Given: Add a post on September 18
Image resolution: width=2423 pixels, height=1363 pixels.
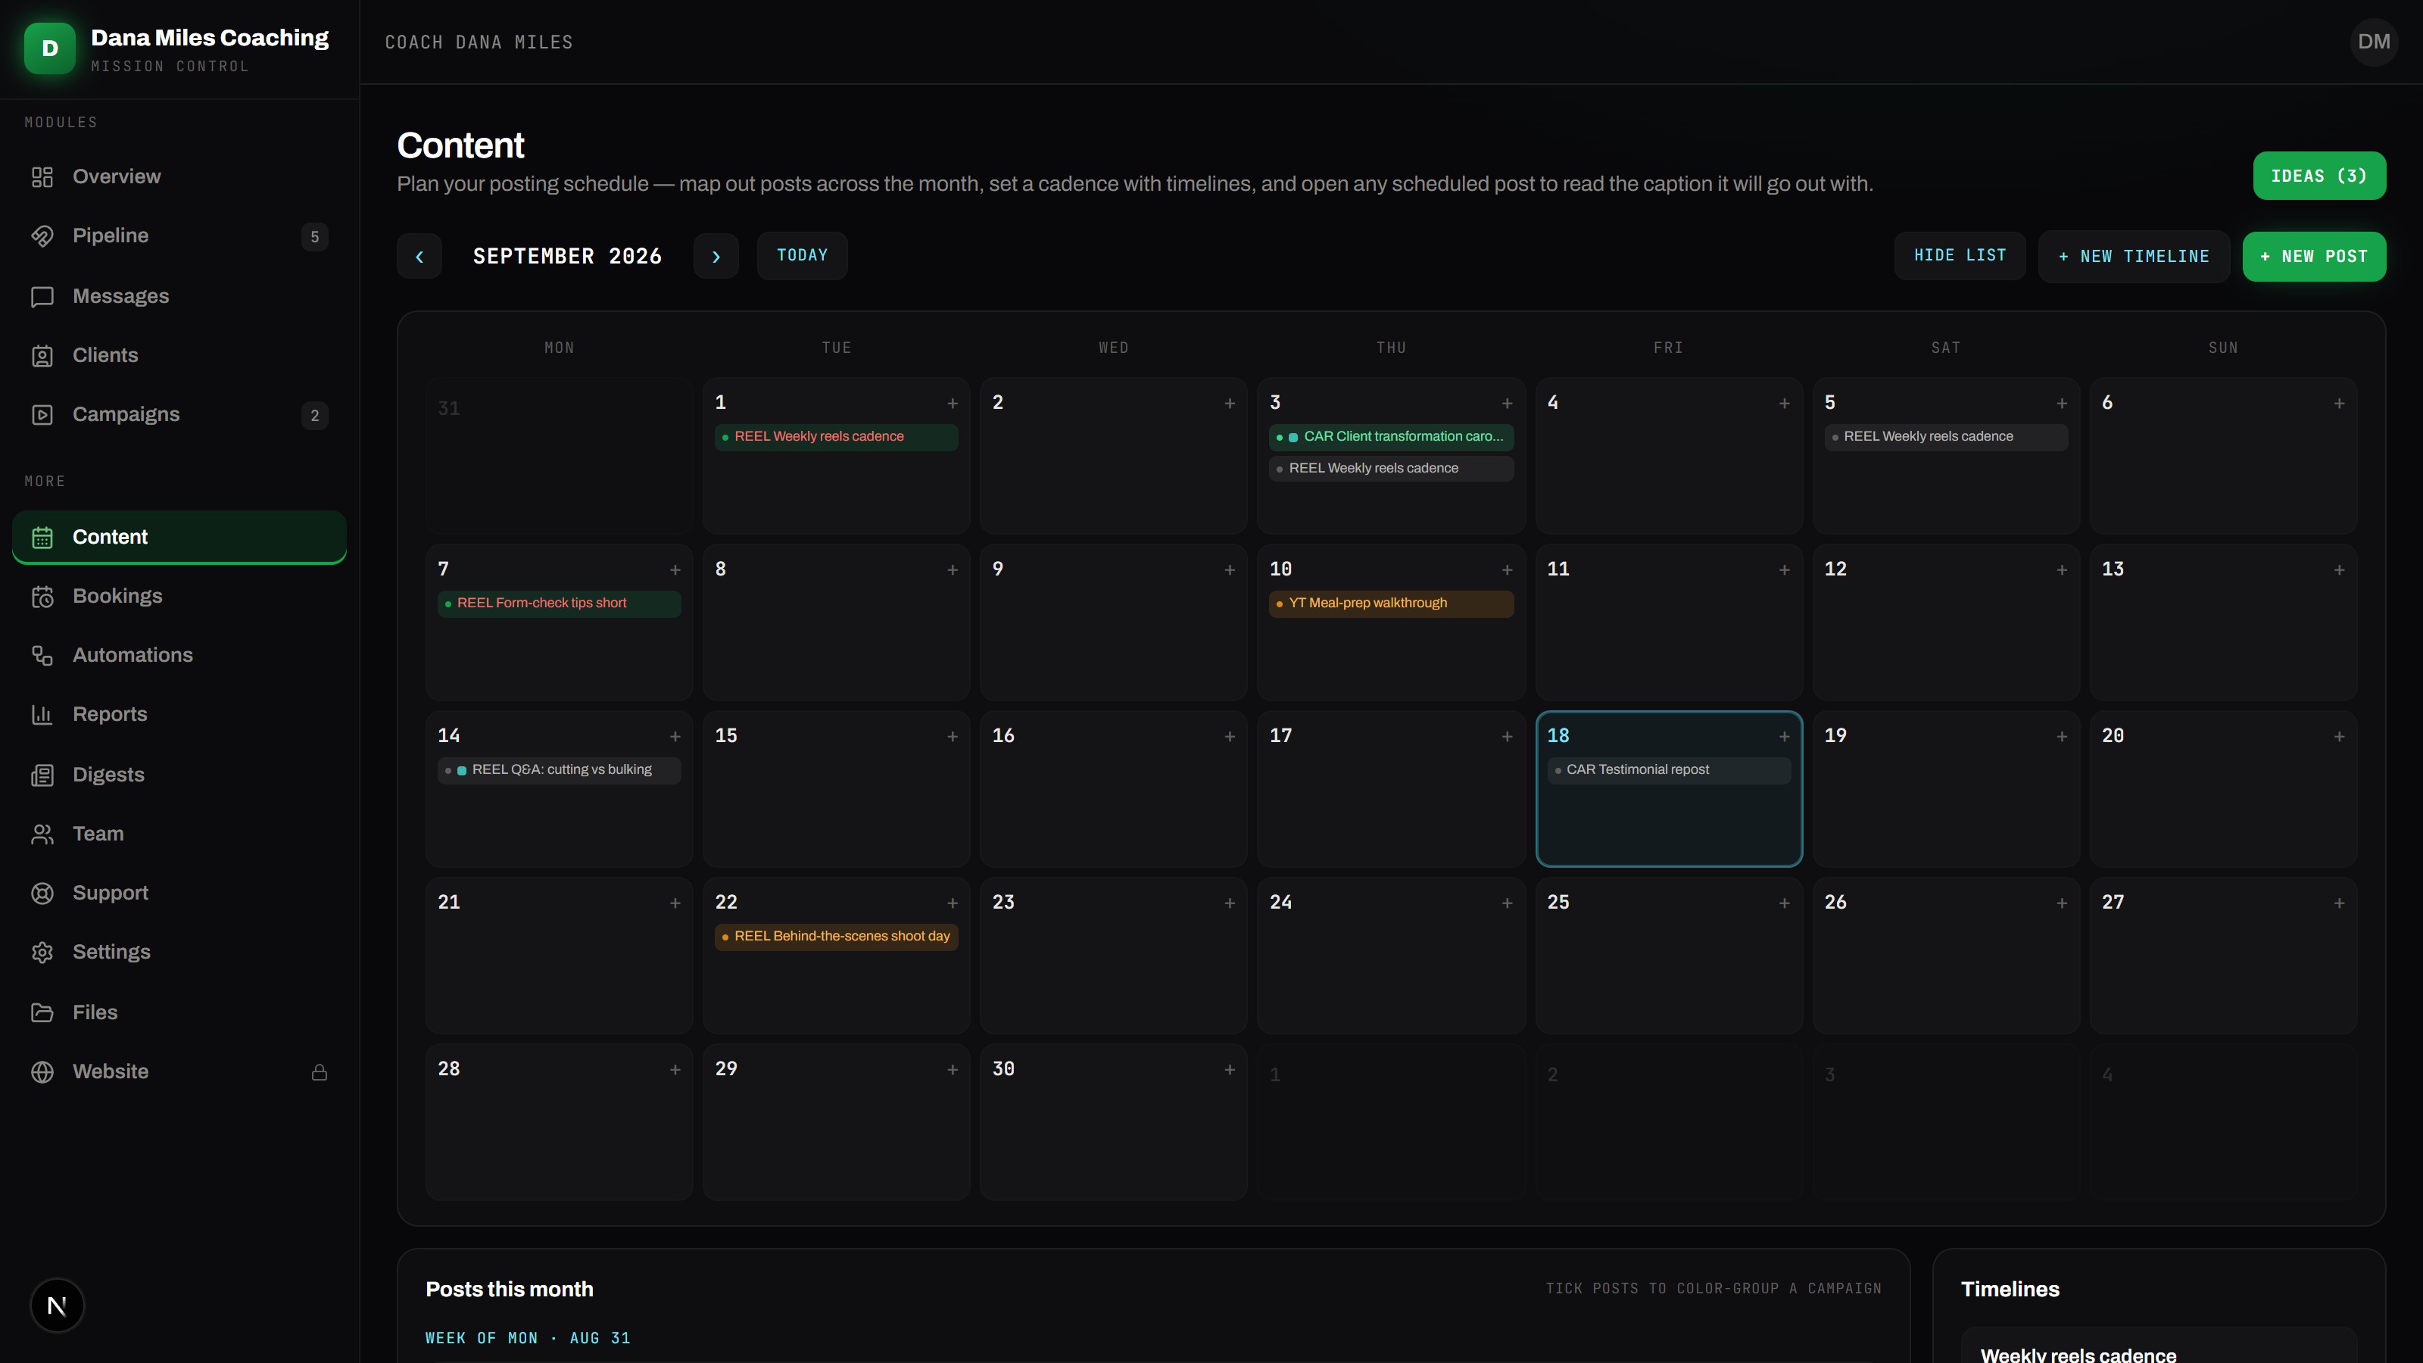Looking at the screenshot, I should (1785, 737).
